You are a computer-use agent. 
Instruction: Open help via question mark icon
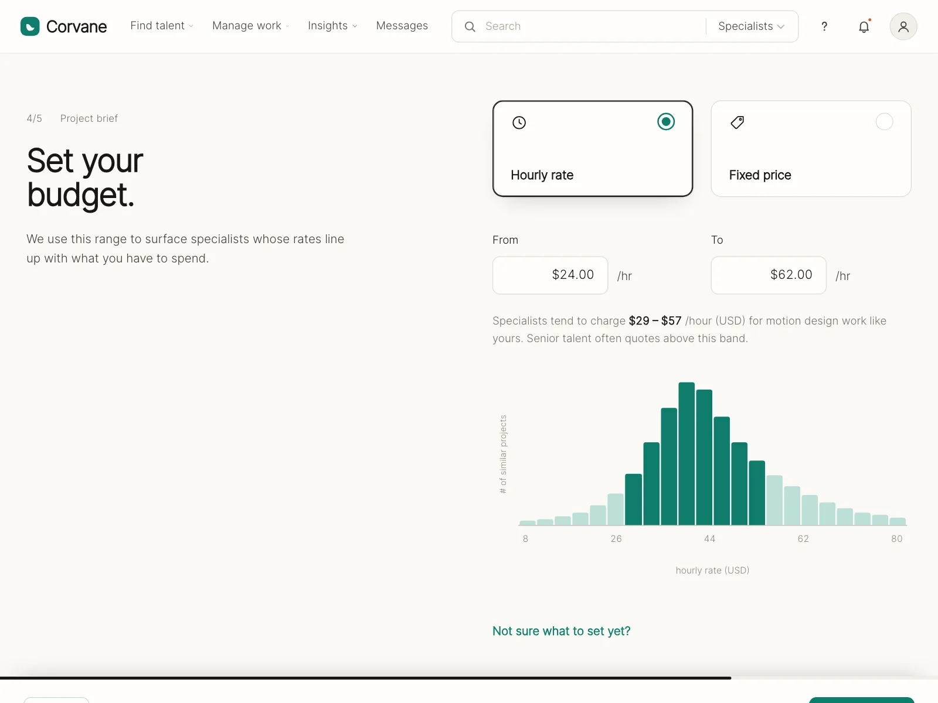[824, 26]
